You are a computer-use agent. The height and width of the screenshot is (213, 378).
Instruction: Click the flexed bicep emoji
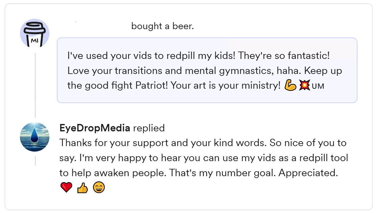[x=290, y=86]
